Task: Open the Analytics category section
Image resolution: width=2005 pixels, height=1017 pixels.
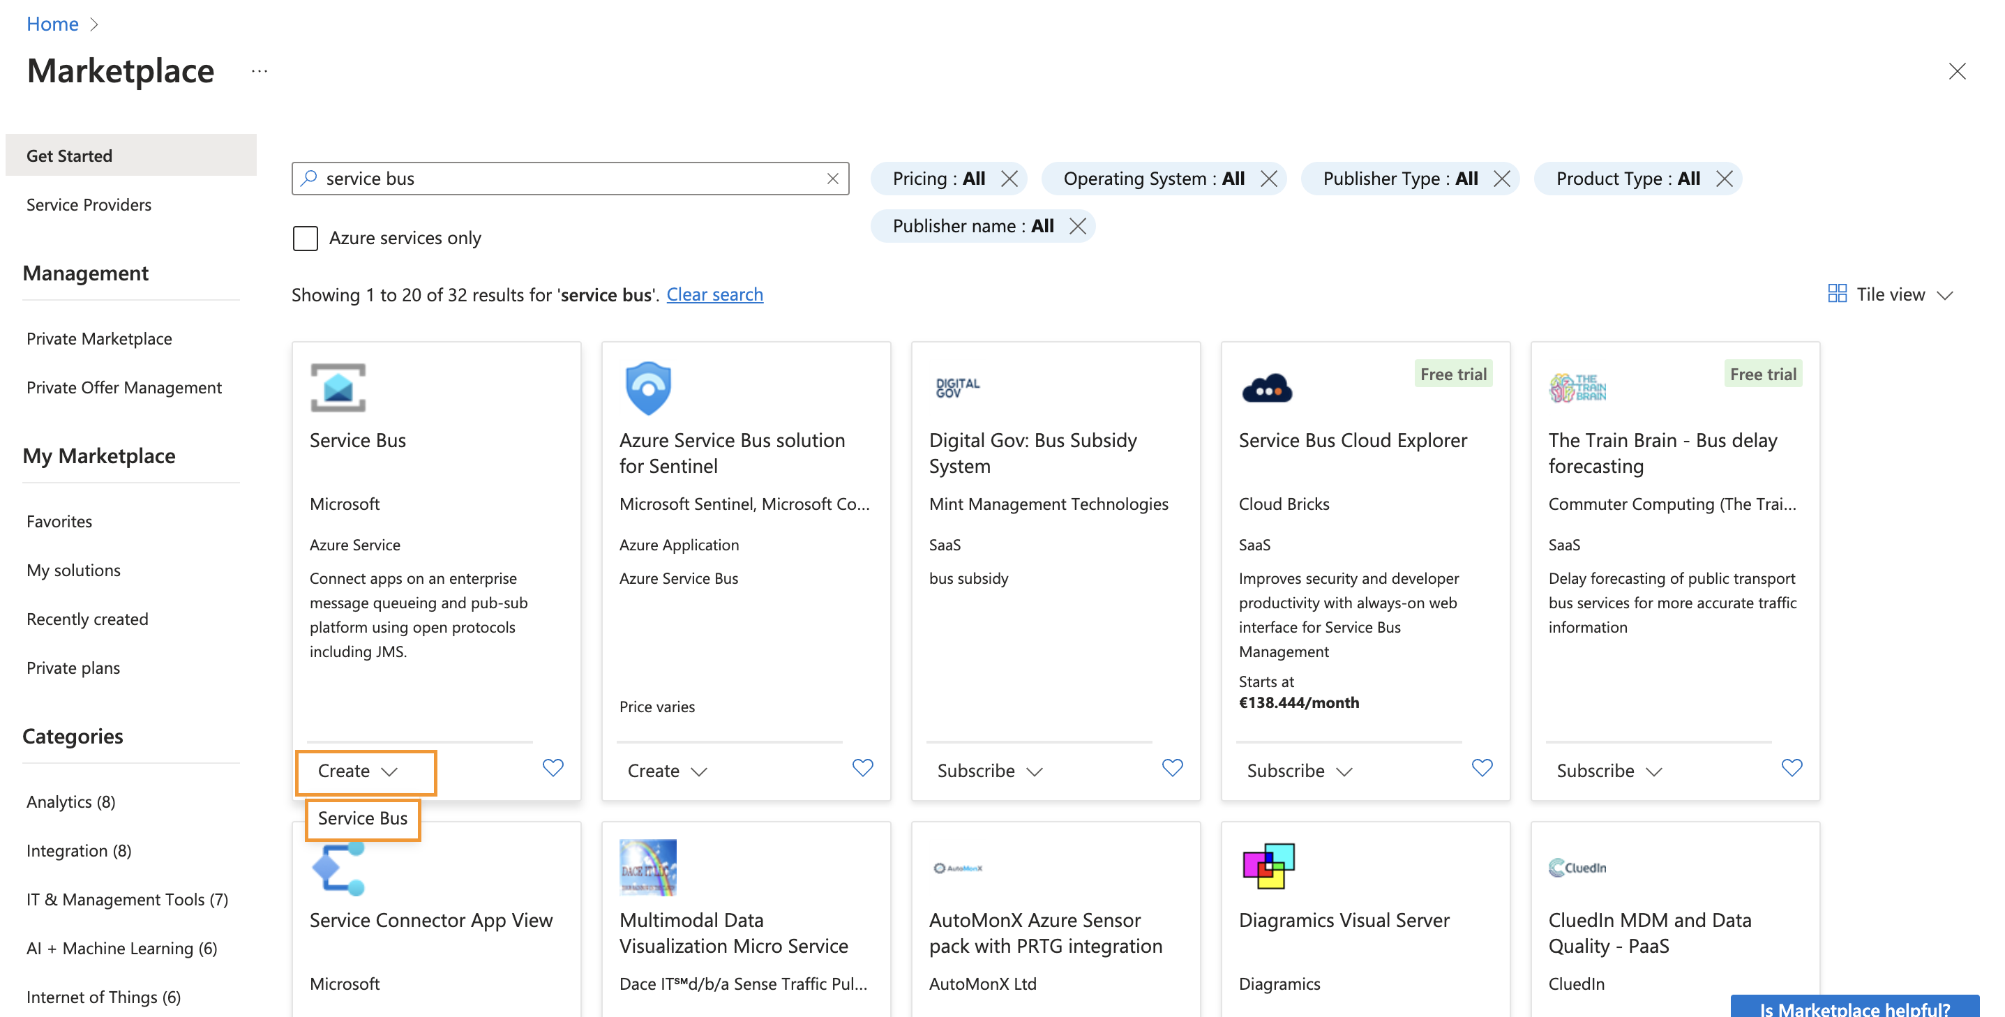Action: pos(73,800)
